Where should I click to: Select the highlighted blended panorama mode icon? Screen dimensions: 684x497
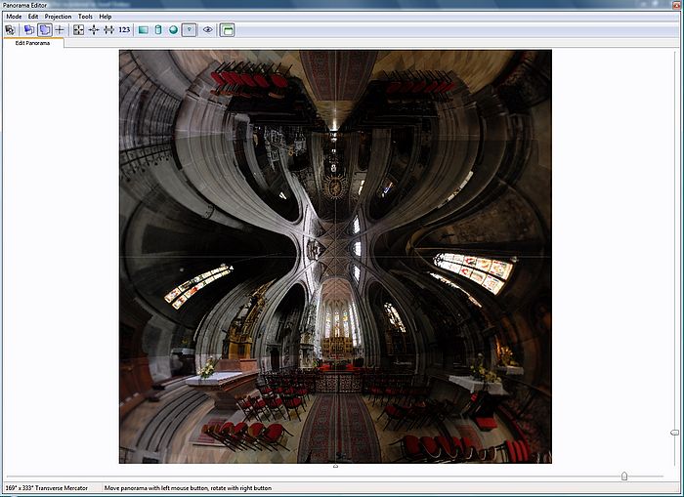44,30
